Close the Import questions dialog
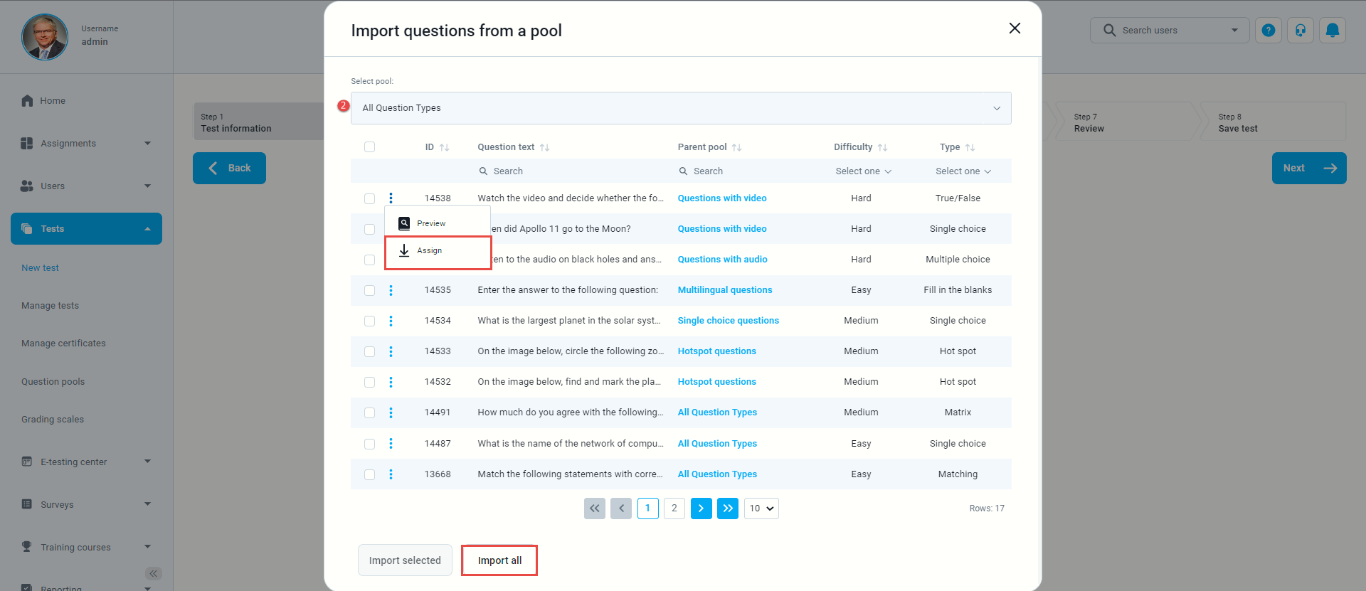 pyautogui.click(x=1015, y=28)
